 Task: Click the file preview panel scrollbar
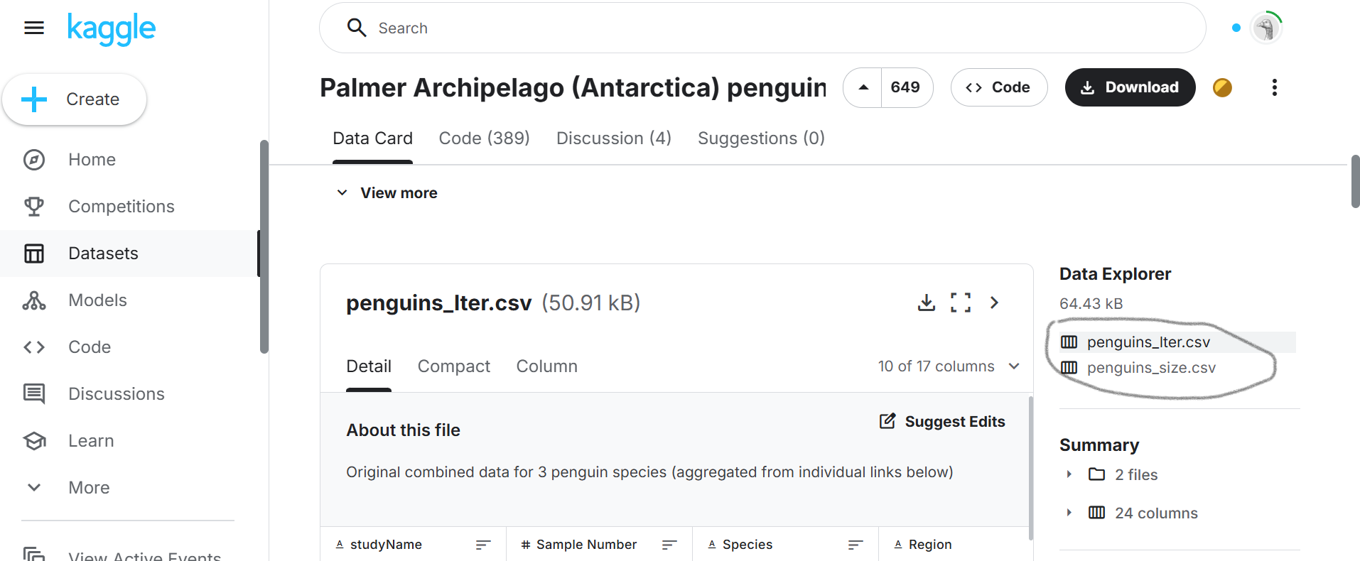(x=1030, y=469)
